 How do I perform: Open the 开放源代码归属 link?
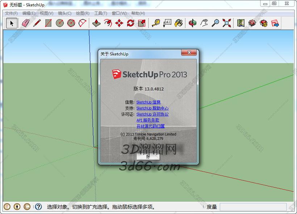(151, 126)
